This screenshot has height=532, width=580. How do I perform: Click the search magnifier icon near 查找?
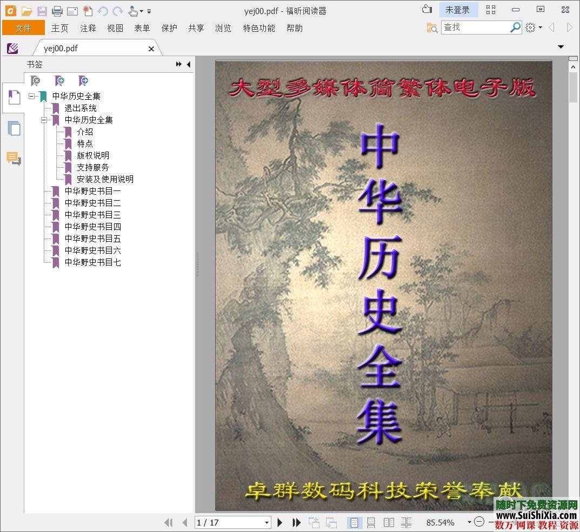coord(515,27)
